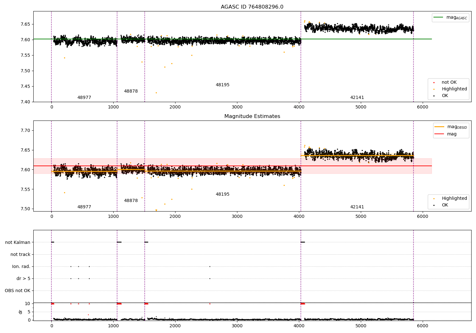Click the 'Magnitude Estimates' plot title

pos(252,116)
